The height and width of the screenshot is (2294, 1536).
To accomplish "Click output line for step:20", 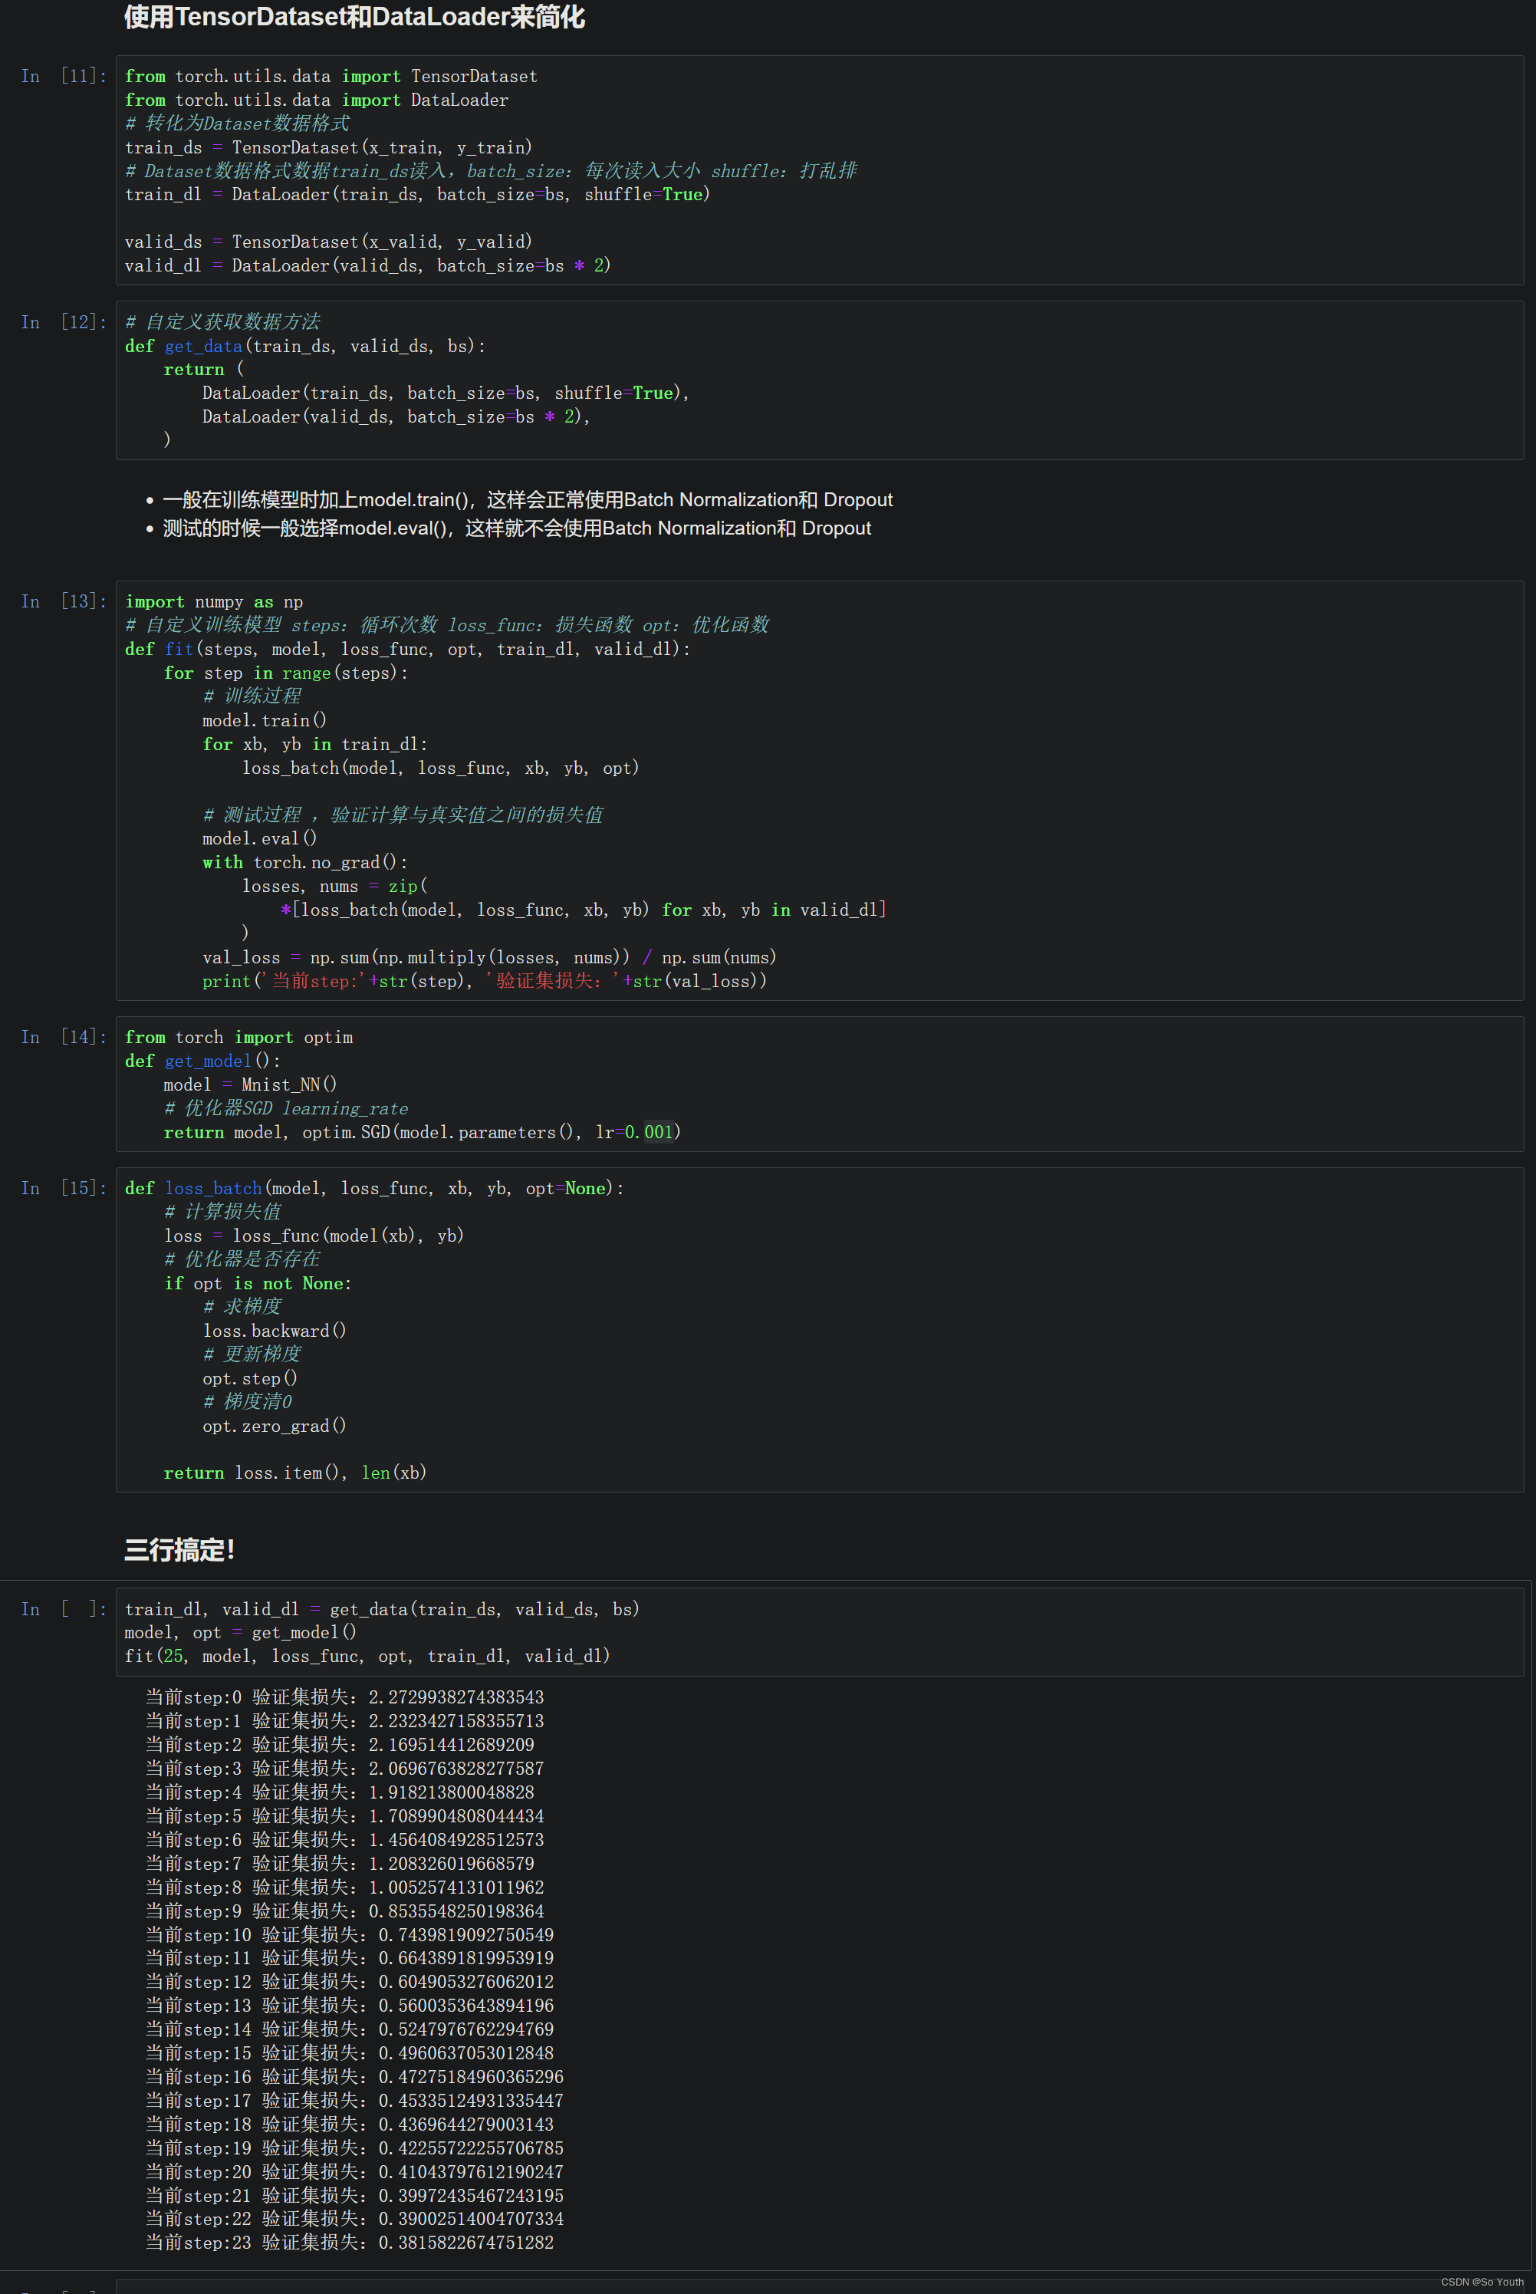I will (x=354, y=2171).
